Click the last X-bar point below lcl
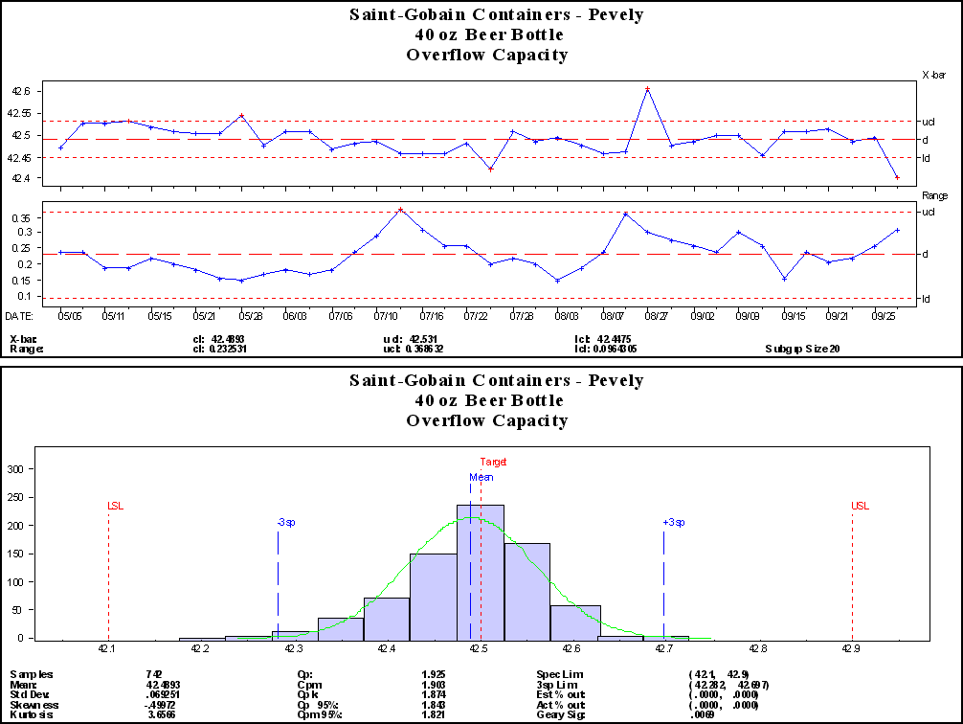 (x=897, y=177)
